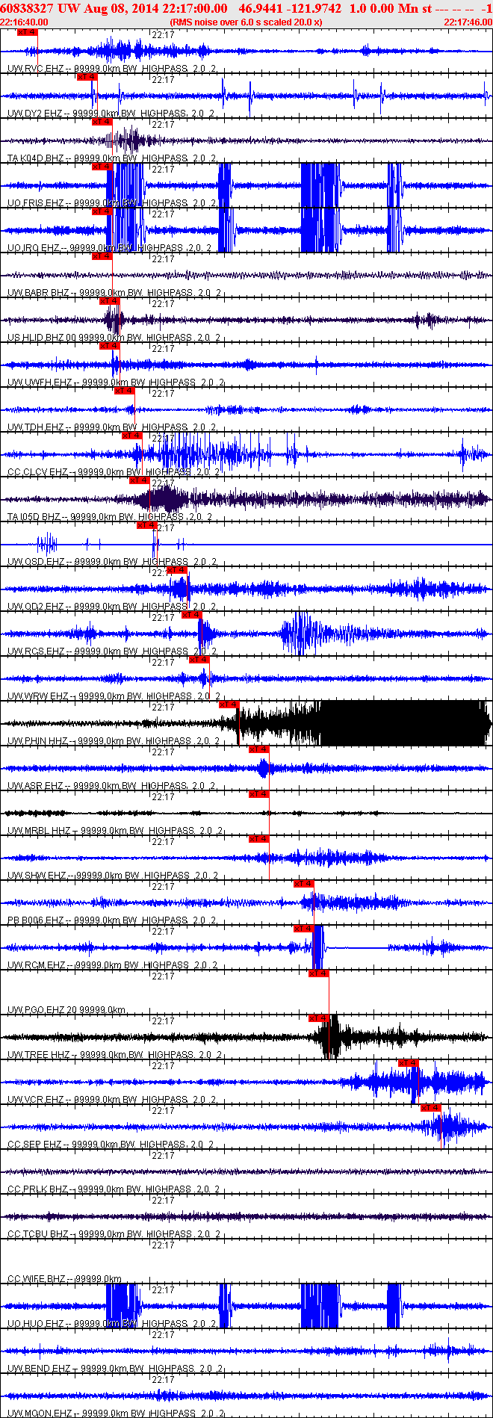Select the red pick flag on UW.SHW trace

[258, 839]
